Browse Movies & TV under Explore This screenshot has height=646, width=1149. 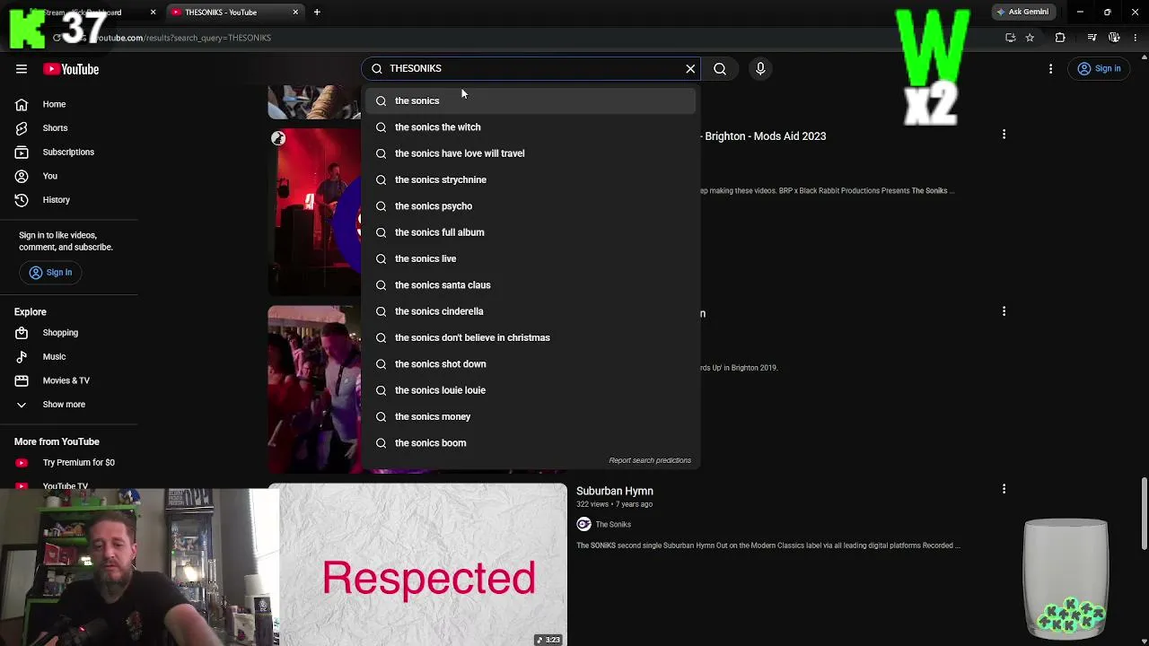pyautogui.click(x=66, y=380)
